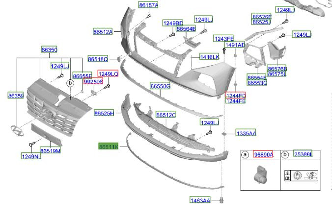Click the Hyundai logo emblem illustration
The width and height of the screenshot is (332, 221).
[16, 130]
